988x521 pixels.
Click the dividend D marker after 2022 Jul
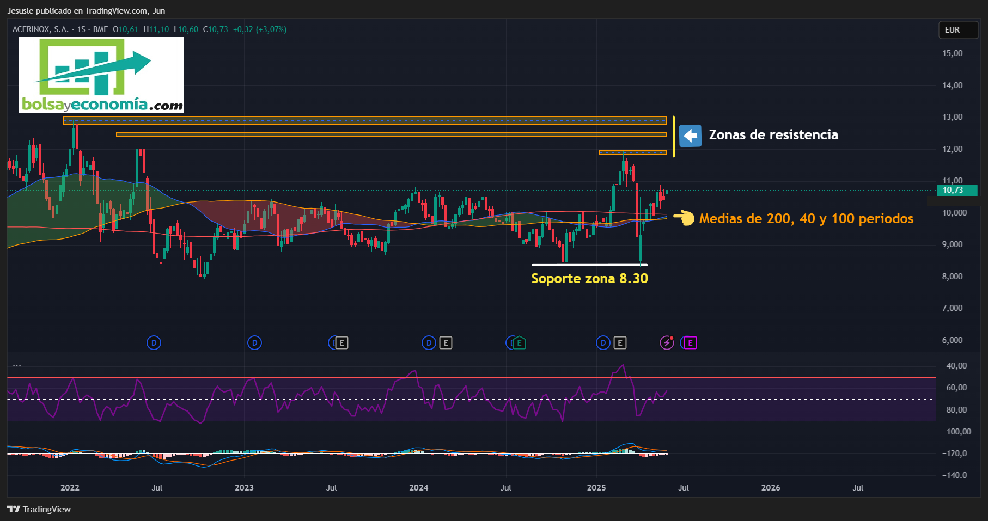154,342
